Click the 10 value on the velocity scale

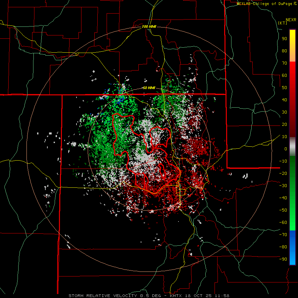284,137
